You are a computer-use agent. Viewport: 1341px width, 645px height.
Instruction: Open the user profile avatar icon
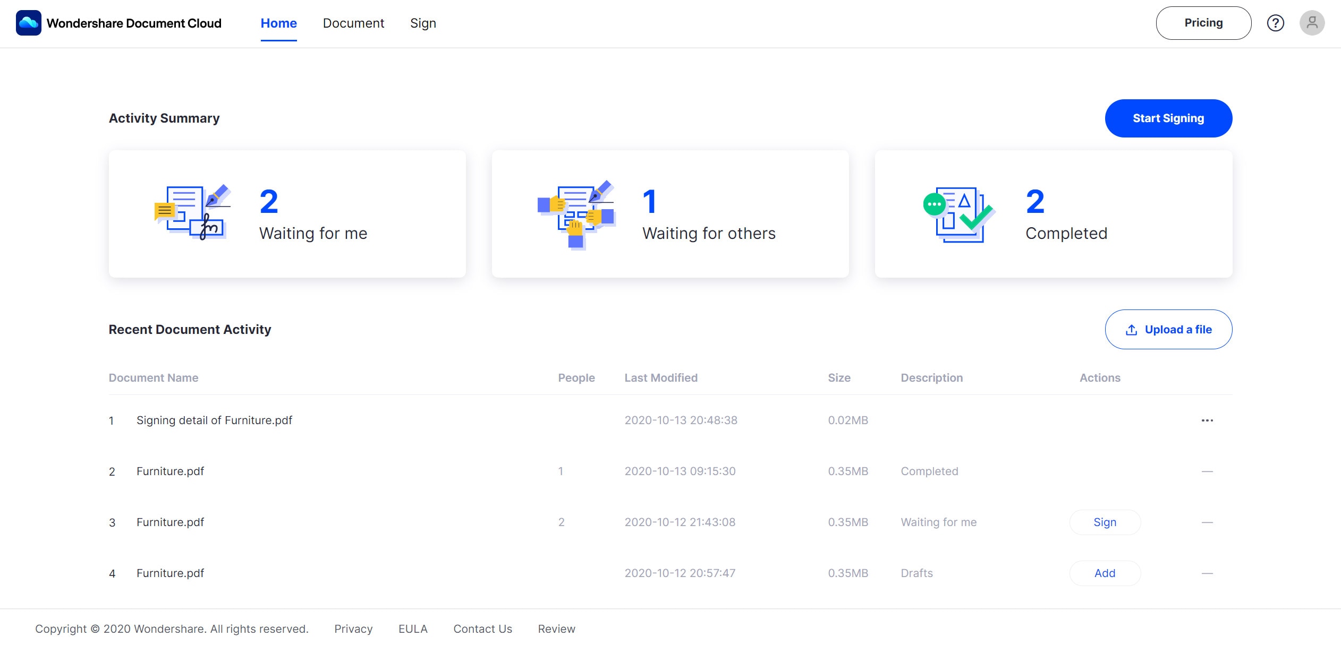[1312, 23]
